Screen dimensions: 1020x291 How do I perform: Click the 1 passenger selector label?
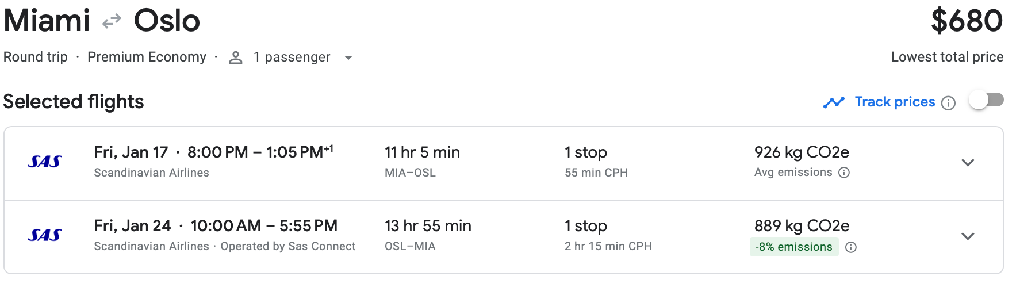(x=292, y=57)
